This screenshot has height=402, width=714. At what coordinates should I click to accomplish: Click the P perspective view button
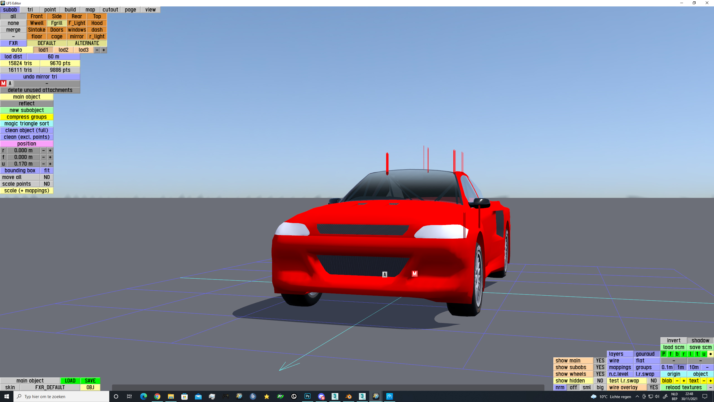coord(664,354)
